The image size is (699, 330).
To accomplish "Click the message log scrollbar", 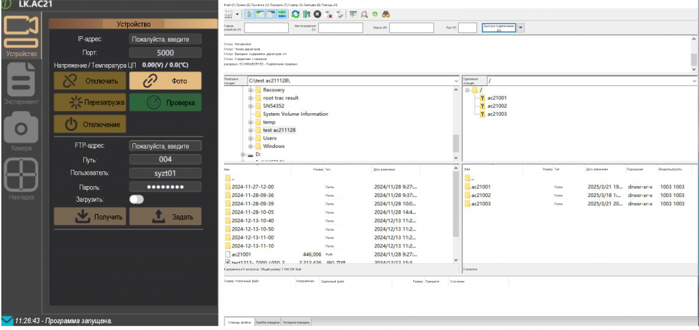I will pos(694,59).
